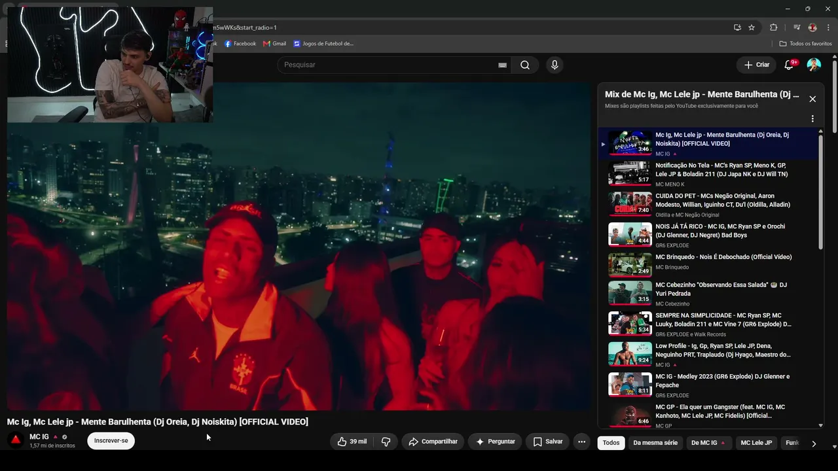Open Chrome three-dot menu

(x=828, y=27)
